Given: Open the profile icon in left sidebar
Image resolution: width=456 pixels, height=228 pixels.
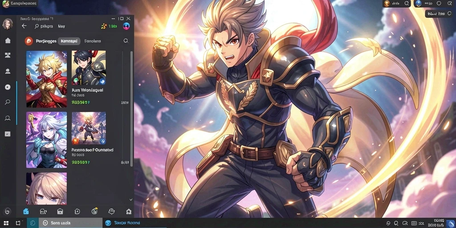Looking at the screenshot, I should 8,71.
